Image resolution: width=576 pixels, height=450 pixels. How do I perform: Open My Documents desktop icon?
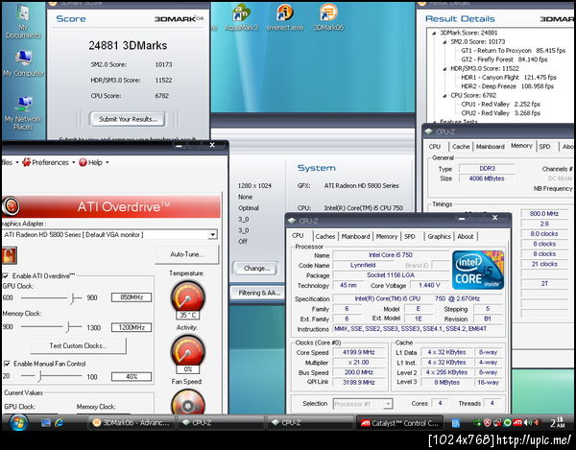(23, 22)
